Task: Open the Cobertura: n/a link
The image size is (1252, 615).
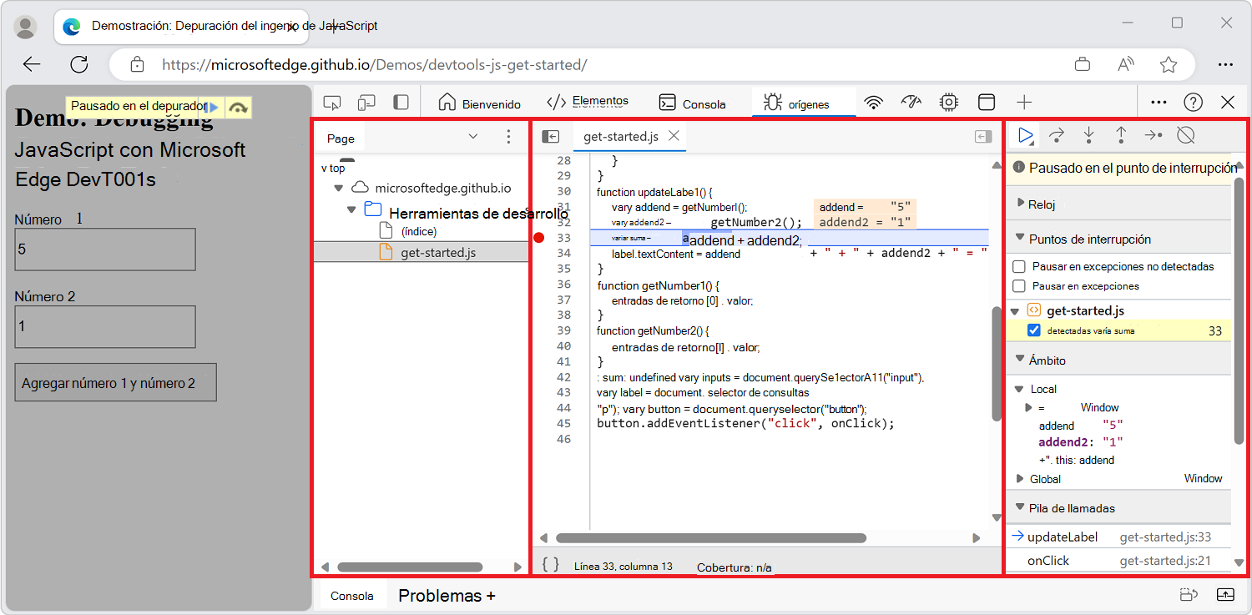Action: 734,566
